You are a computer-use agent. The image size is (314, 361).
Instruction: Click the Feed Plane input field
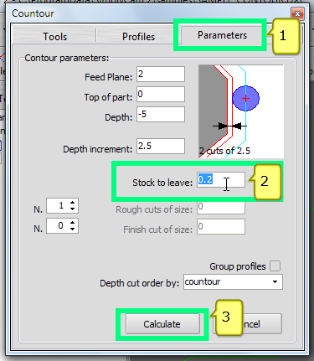click(x=161, y=74)
